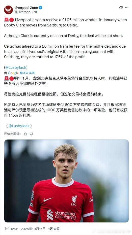
Task: Open @LusbyJack mention in English text
Action: pyautogui.click(x=16, y=68)
